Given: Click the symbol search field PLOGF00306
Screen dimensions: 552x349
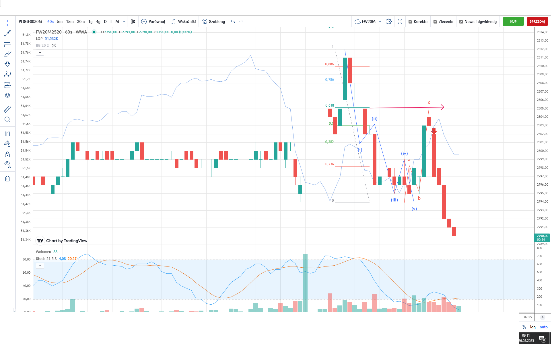Looking at the screenshot, I should (x=30, y=21).
